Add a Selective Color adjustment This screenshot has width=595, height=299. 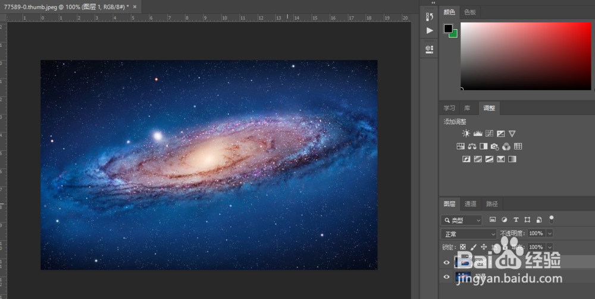(x=501, y=159)
